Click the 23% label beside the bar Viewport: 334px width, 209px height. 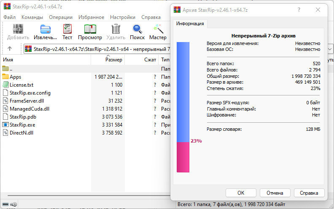pyautogui.click(x=196, y=141)
